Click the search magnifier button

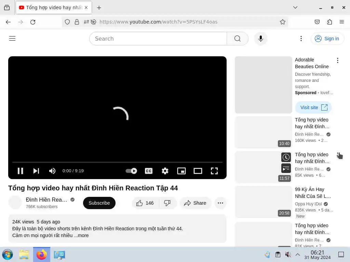[238, 39]
